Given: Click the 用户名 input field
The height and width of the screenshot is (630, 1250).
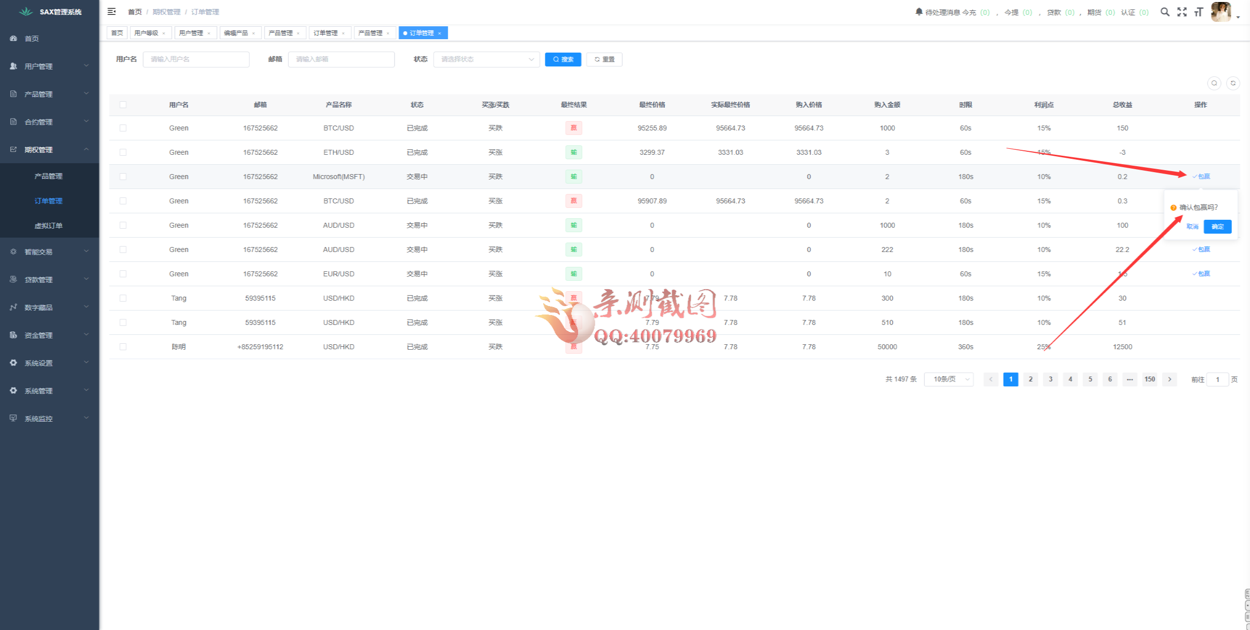Looking at the screenshot, I should point(196,60).
